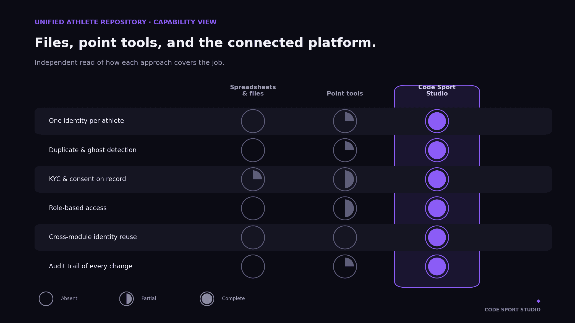575x323 pixels.
Task: Select the Spreadsheets & files column header
Action: tap(253, 91)
